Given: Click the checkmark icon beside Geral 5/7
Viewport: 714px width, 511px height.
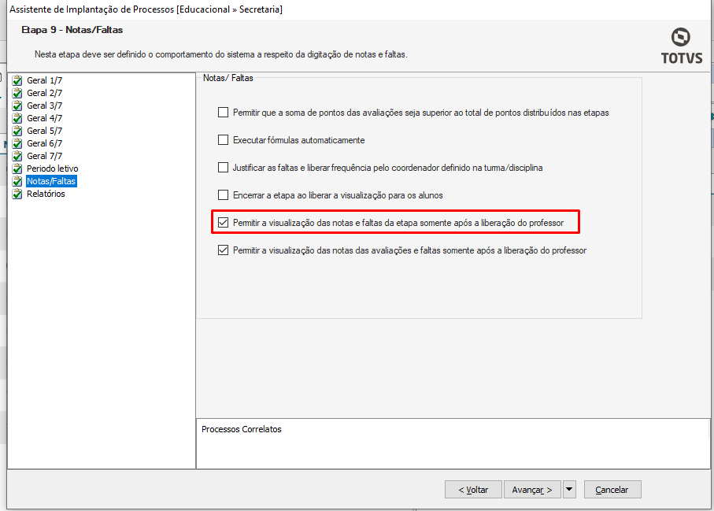Looking at the screenshot, I should (x=17, y=131).
